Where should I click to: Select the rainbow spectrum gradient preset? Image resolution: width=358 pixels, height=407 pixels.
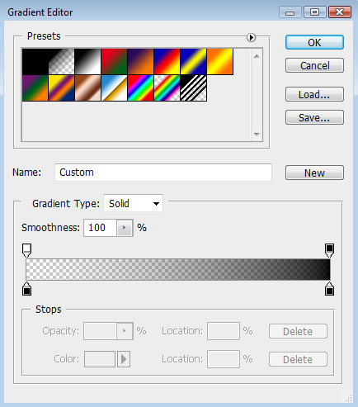[140, 88]
